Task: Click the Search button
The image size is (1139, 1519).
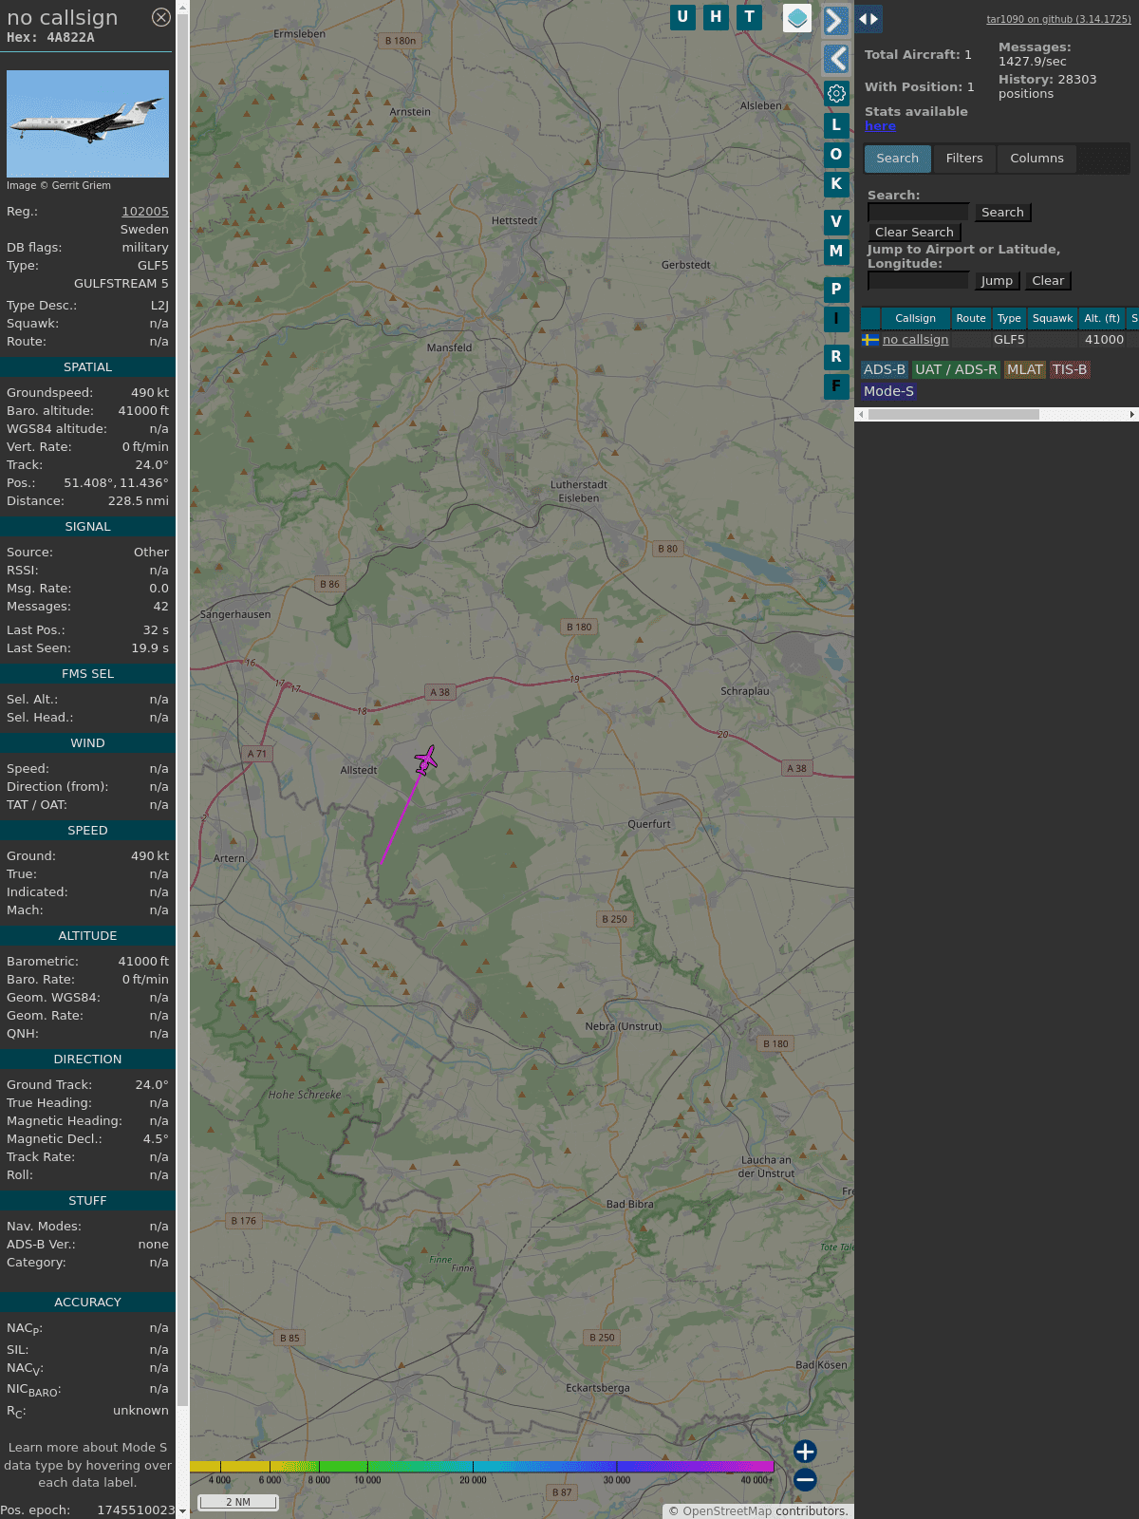Action: click(x=1002, y=213)
